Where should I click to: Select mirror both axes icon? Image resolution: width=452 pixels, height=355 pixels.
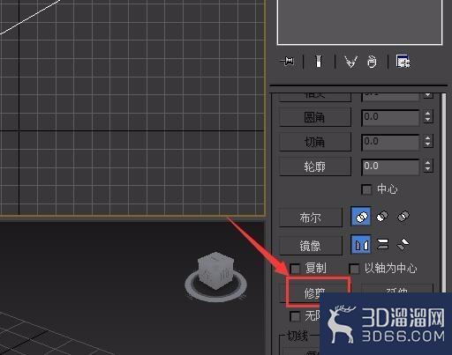[x=403, y=244]
